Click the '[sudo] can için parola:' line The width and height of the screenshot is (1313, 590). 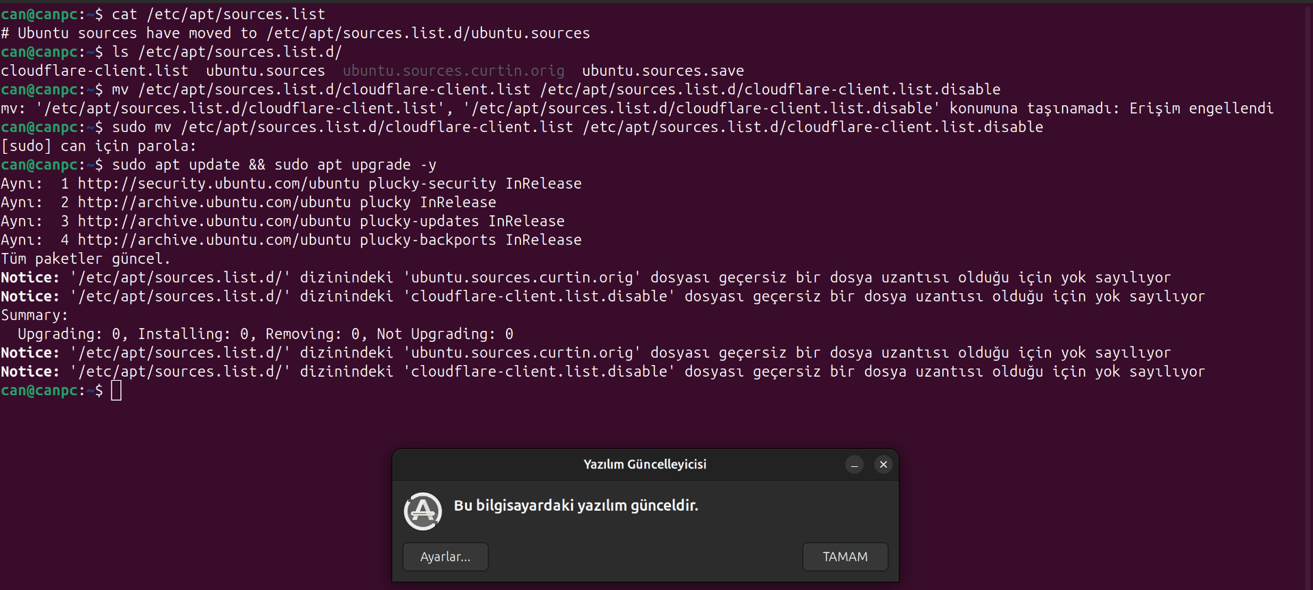(98, 146)
